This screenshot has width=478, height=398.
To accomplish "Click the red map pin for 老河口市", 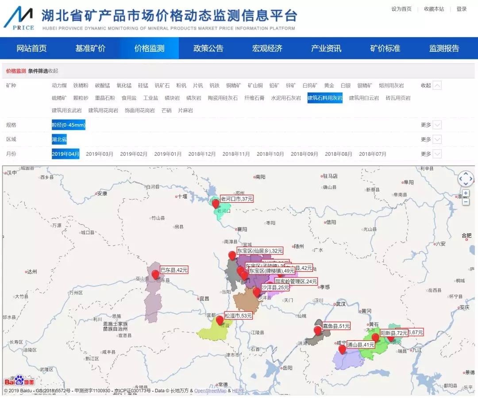I will click(216, 203).
